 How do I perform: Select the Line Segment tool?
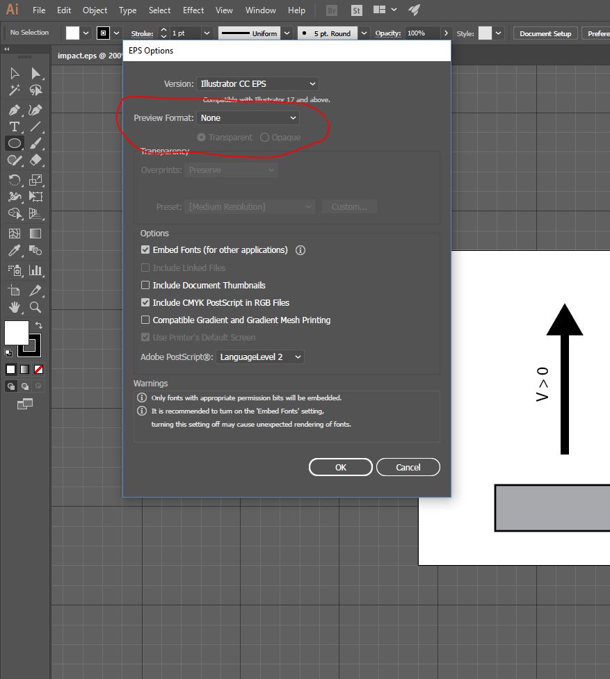35,126
